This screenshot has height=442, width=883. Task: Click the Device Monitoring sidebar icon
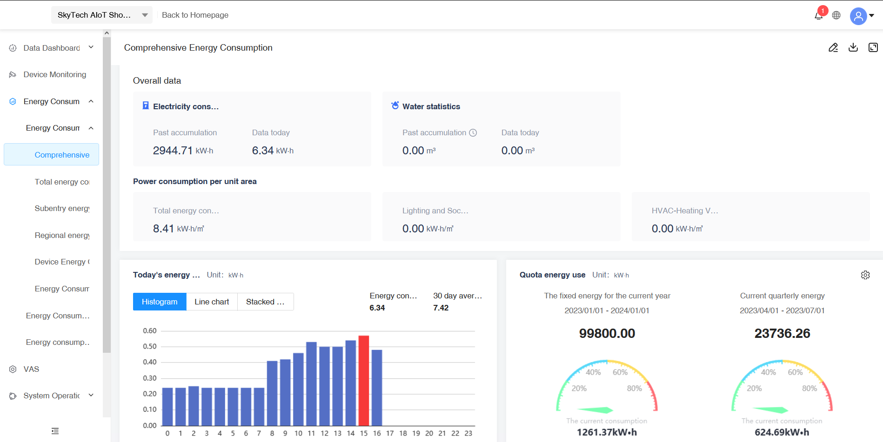pyautogui.click(x=13, y=74)
